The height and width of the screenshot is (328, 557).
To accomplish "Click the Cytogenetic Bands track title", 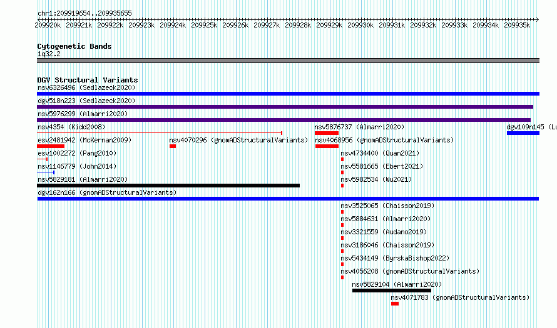I will pos(74,46).
